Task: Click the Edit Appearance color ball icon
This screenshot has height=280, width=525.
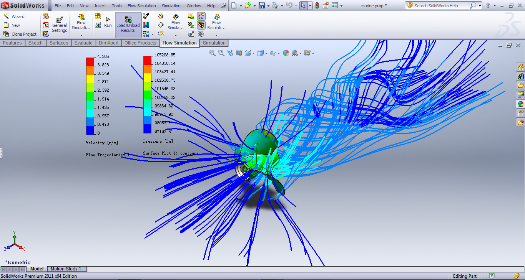Action: coord(286,53)
